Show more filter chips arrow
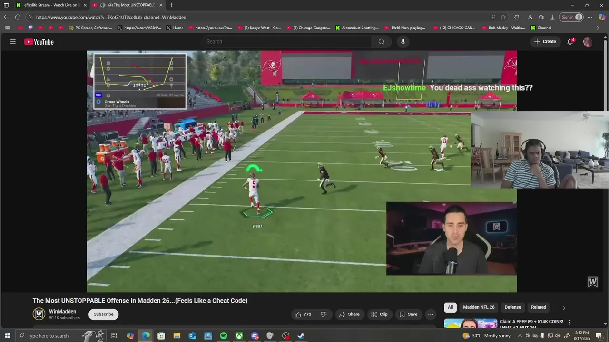The image size is (609, 342). (564, 308)
